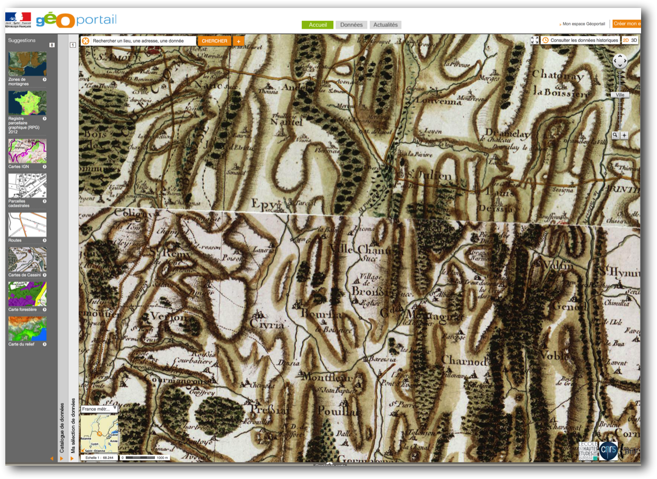The height and width of the screenshot is (479, 657).
Task: Pan the map right with the navigation arrow
Action: [625, 62]
